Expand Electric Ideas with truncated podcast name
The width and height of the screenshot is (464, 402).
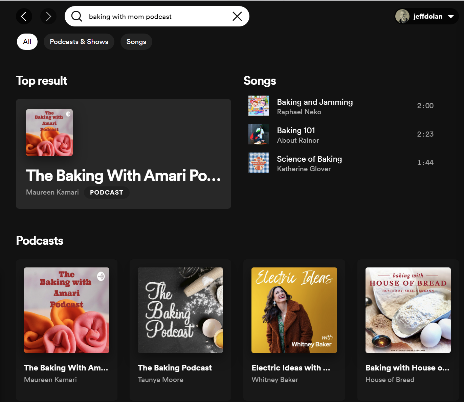[x=291, y=368]
